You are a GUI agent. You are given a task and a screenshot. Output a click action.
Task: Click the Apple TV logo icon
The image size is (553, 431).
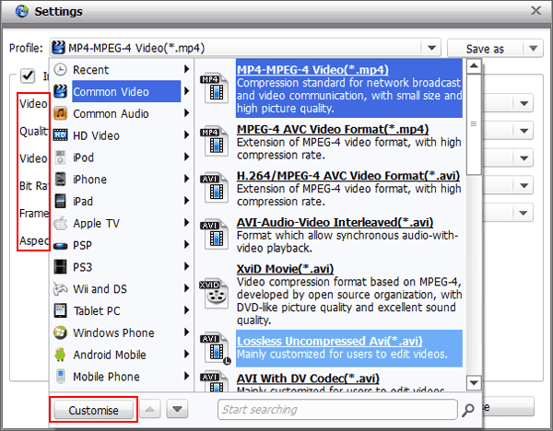[60, 223]
